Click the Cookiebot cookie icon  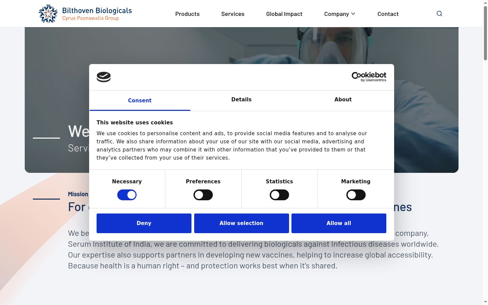104,77
